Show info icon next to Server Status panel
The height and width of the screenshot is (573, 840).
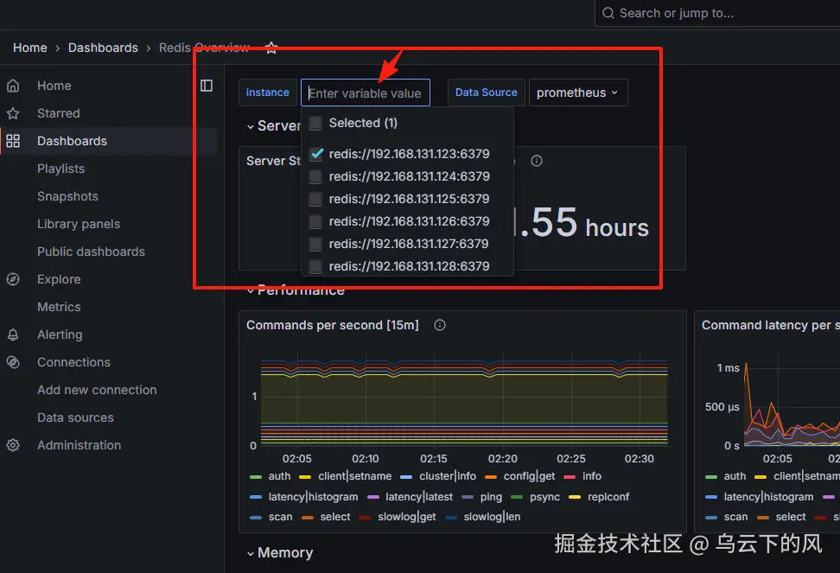tap(537, 161)
